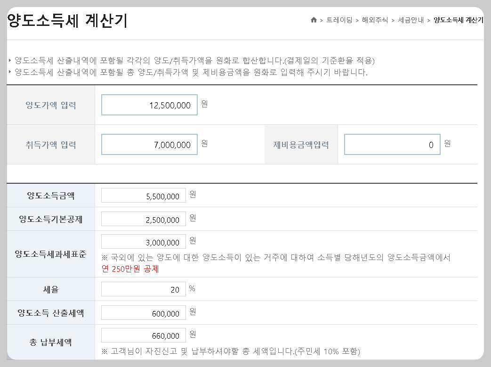Click the 세율 percentage field
491x367 pixels.
pyautogui.click(x=143, y=289)
